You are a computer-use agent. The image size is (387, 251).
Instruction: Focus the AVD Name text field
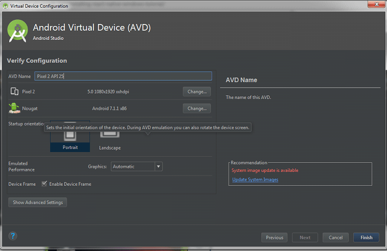point(123,76)
